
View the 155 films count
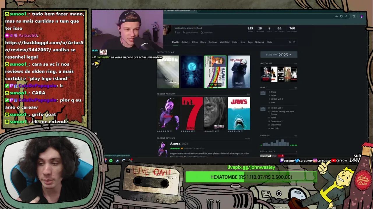coord(250,29)
